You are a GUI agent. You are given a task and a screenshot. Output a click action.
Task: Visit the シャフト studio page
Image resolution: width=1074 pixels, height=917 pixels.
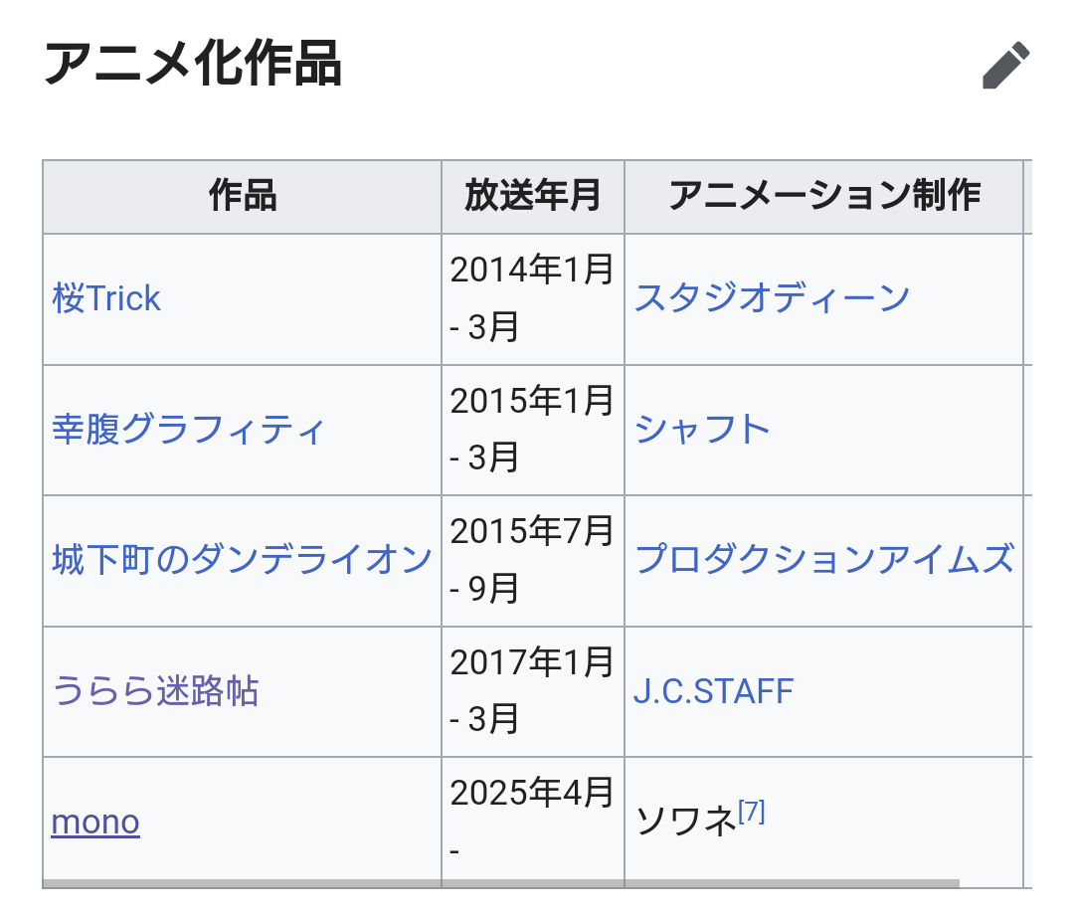702,430
